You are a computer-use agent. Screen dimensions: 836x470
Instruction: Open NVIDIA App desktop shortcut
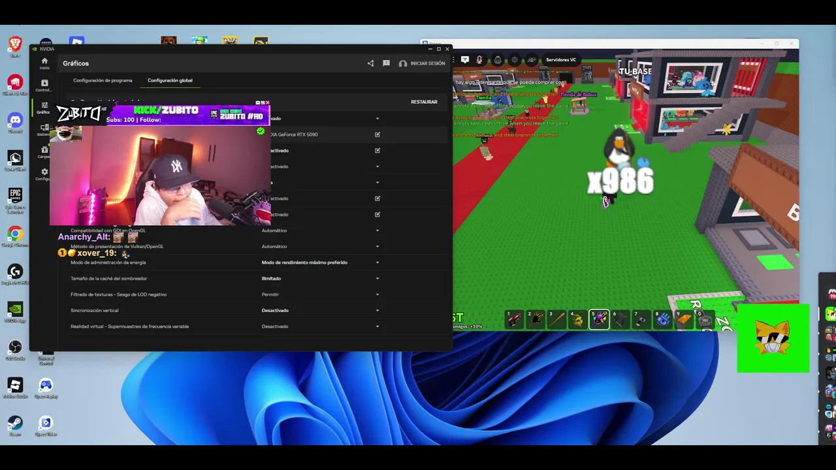tap(15, 311)
